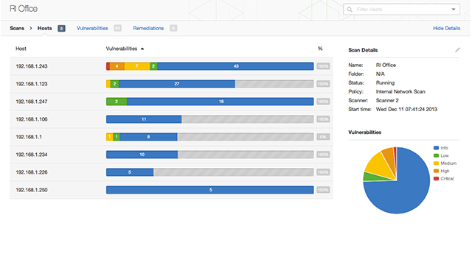Click the Filter Hosts search field

click(401, 10)
